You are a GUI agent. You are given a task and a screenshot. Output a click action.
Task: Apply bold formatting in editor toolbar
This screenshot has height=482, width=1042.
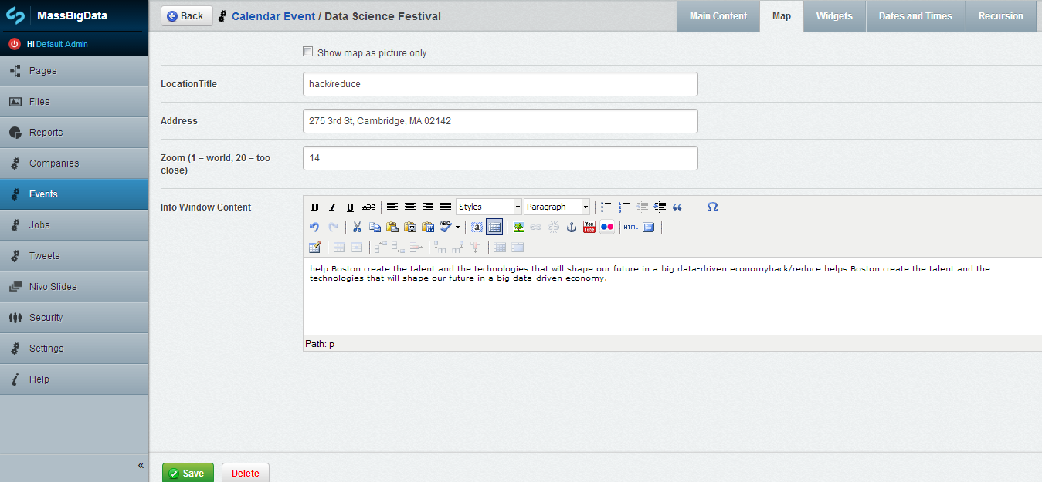click(x=314, y=207)
